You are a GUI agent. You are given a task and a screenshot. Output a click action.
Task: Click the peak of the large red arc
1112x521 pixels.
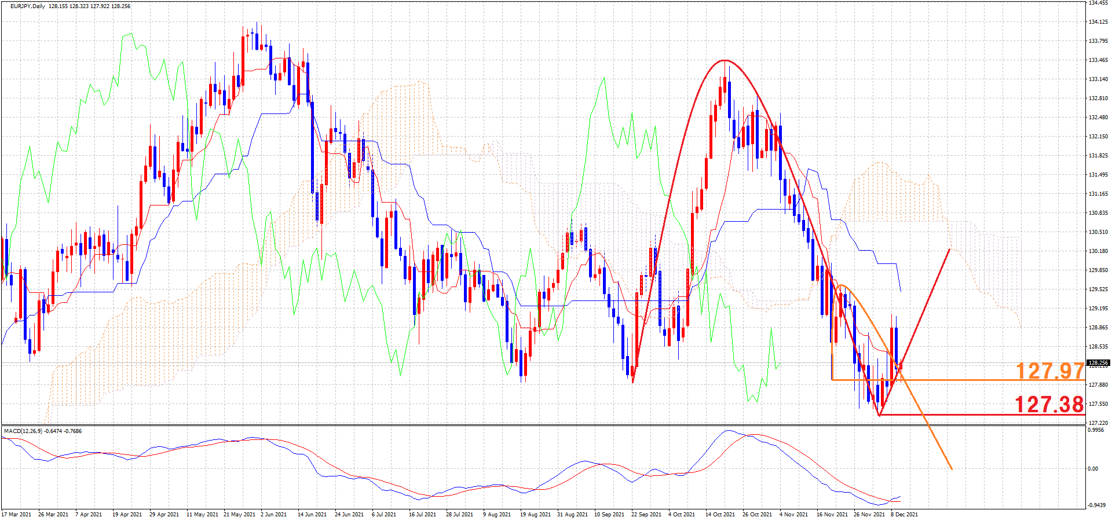point(724,60)
